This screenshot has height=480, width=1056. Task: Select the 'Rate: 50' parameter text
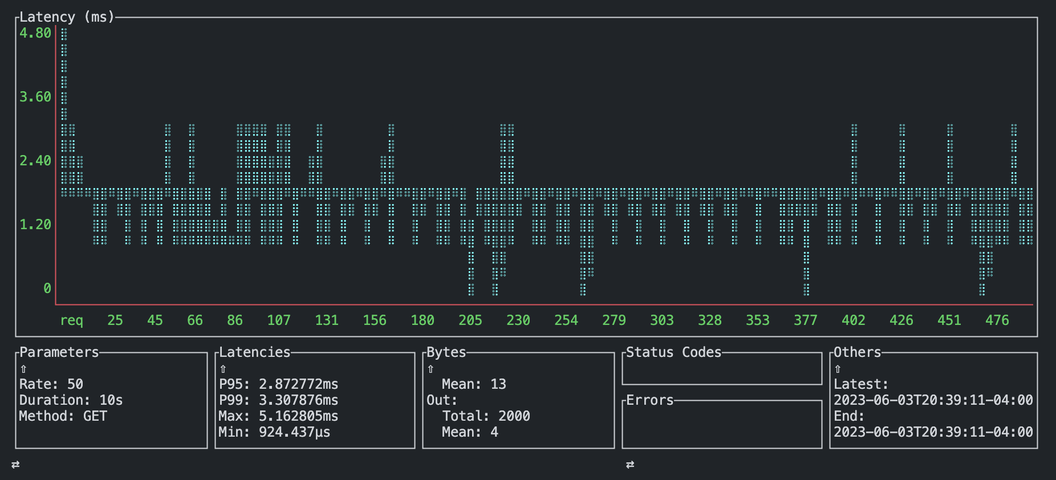[51, 384]
